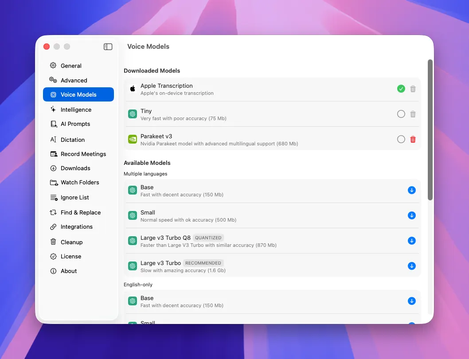
Task: Select Apple Transcription as active model
Action: point(401,89)
